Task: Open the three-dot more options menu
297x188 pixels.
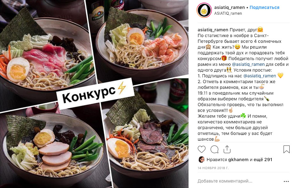Action: click(286, 181)
